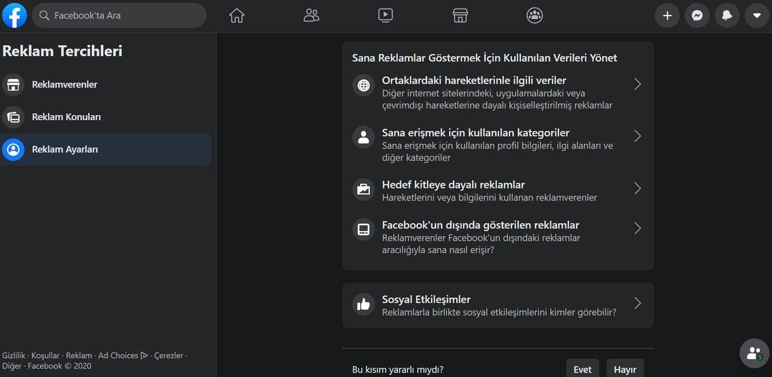Open the Messenger chat bubble with 5 unread
The height and width of the screenshot is (377, 772).
tap(753, 353)
